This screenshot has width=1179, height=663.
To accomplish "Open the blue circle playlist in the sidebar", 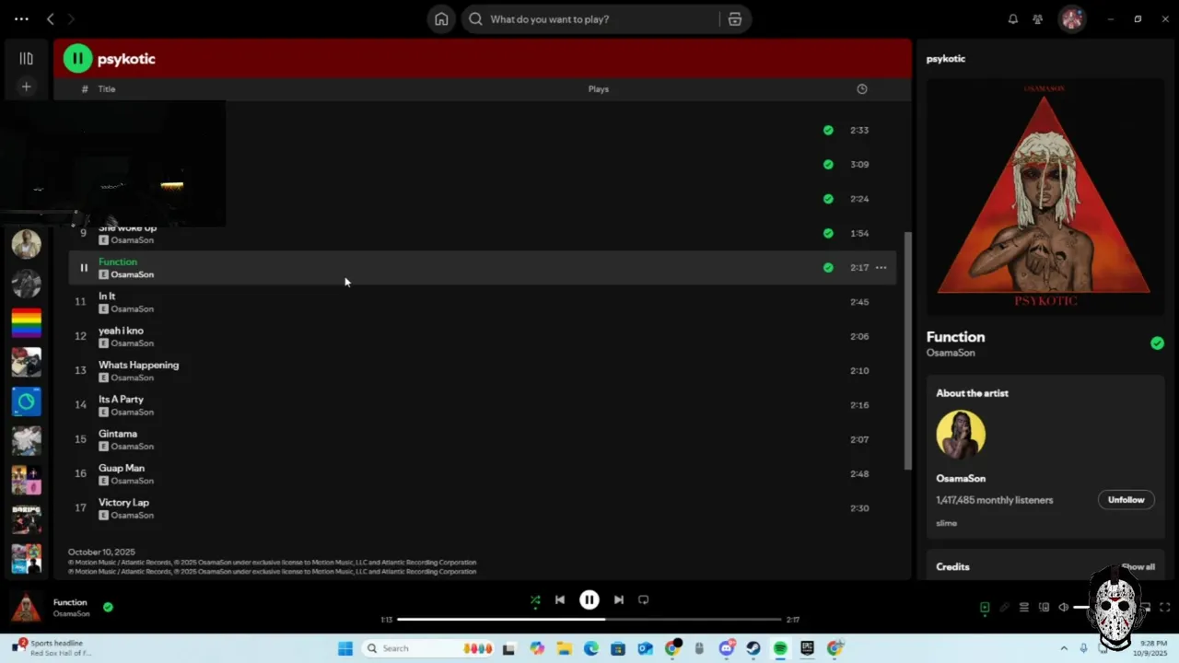I will pos(26,401).
